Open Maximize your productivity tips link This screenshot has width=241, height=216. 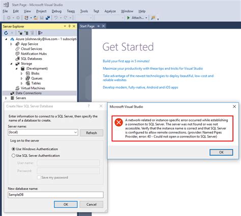coord(153,68)
